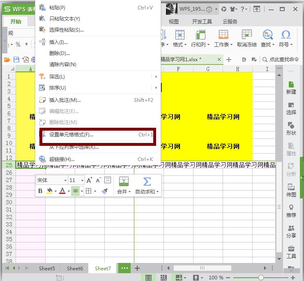Click the 选择 sidebar icon
The image size is (304, 281).
[x=291, y=108]
